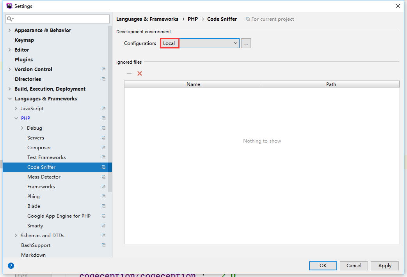
Task: Open the Keymap settings page
Action: [24, 40]
